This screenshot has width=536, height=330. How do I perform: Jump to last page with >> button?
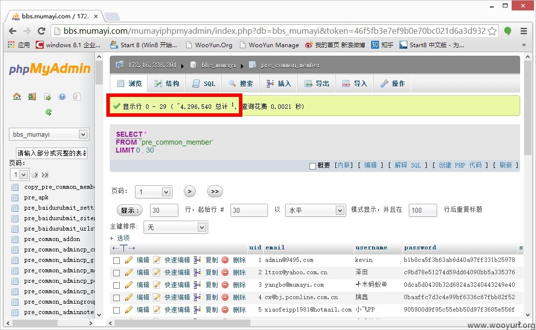215,191
